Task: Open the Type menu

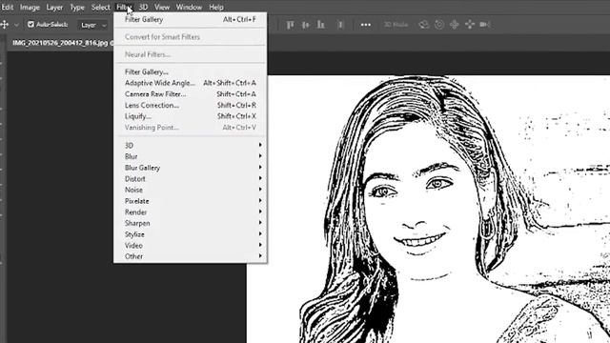Action: tap(77, 7)
